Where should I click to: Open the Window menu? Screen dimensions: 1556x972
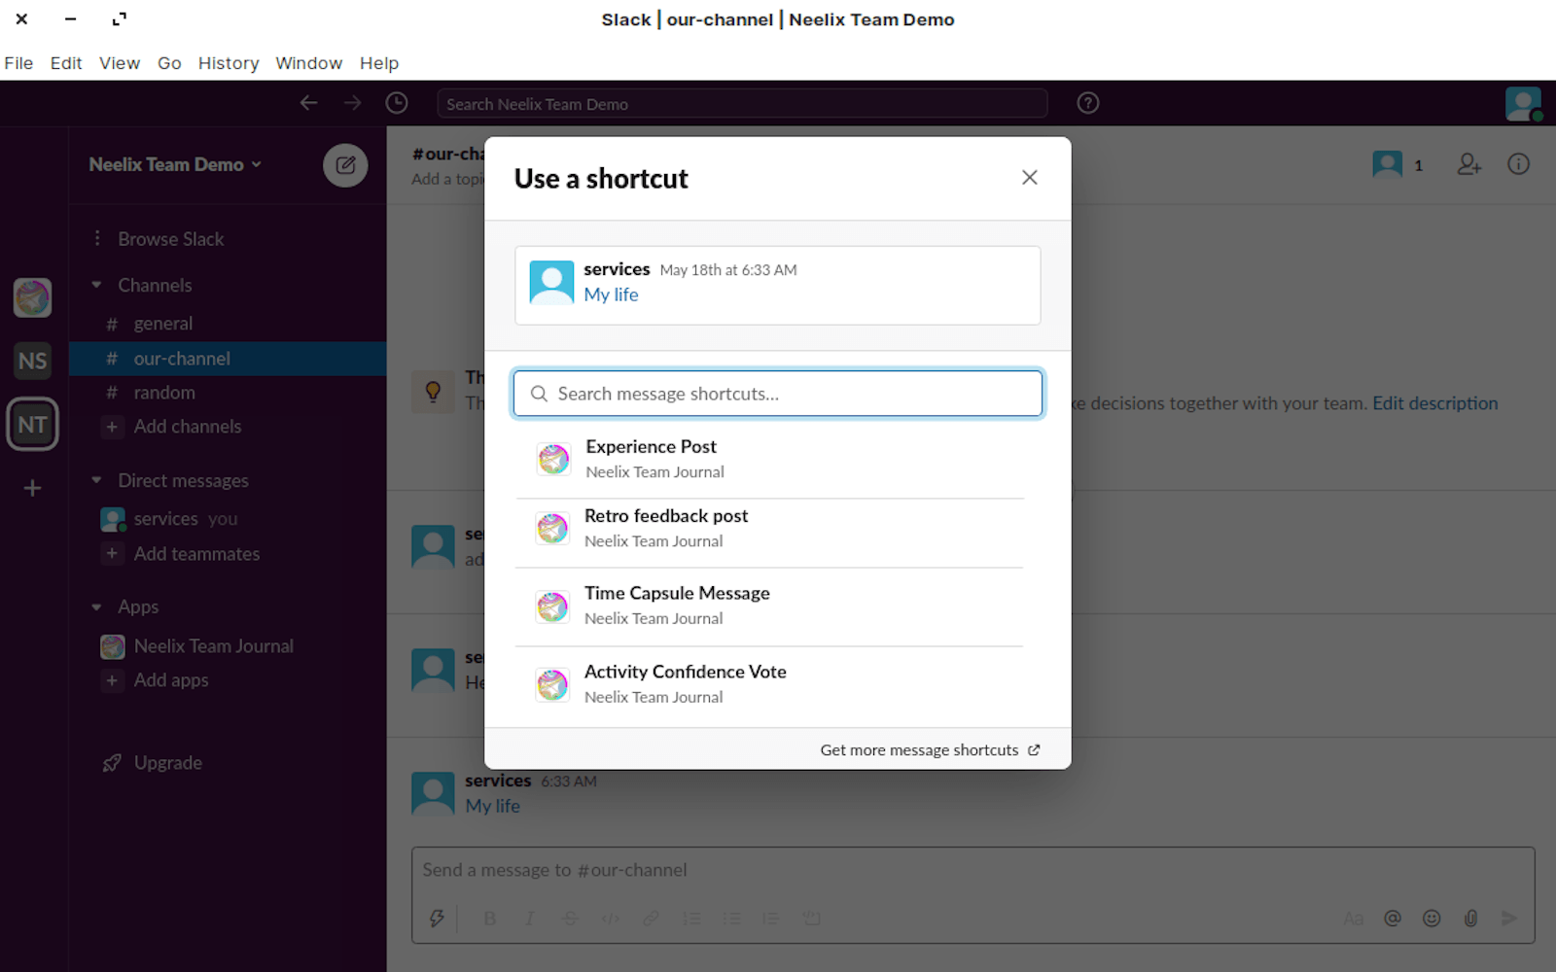[x=308, y=63]
